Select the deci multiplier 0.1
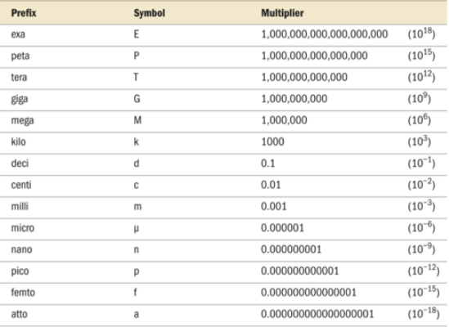The height and width of the screenshot is (327, 449). click(x=267, y=163)
